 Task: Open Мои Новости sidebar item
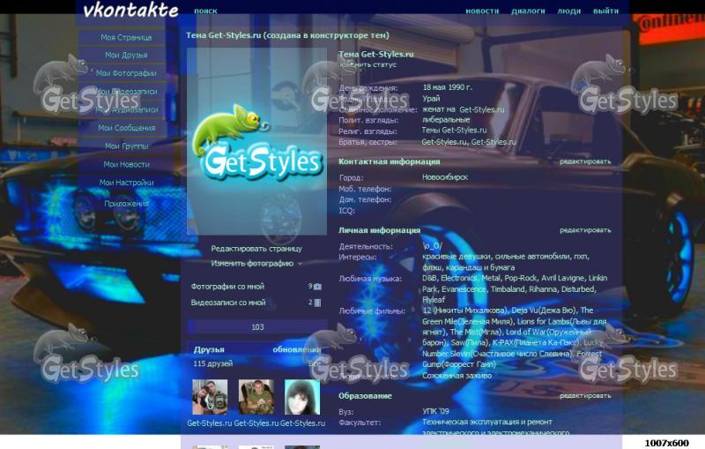126,164
